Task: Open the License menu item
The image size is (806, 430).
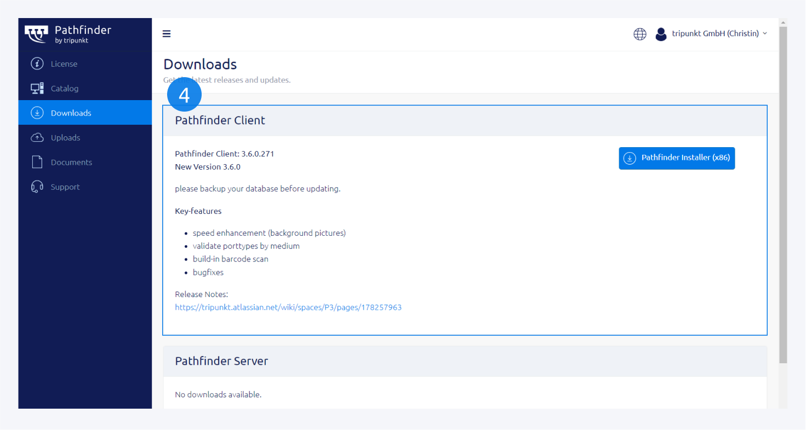Action: [x=64, y=64]
